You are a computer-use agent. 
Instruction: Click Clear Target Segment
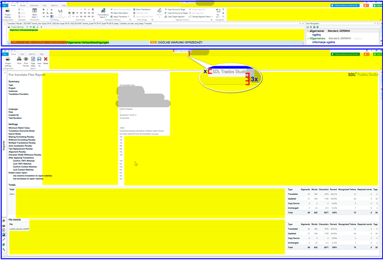coord(175,17)
